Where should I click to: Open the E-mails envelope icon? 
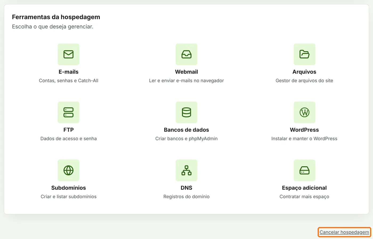pyautogui.click(x=68, y=54)
